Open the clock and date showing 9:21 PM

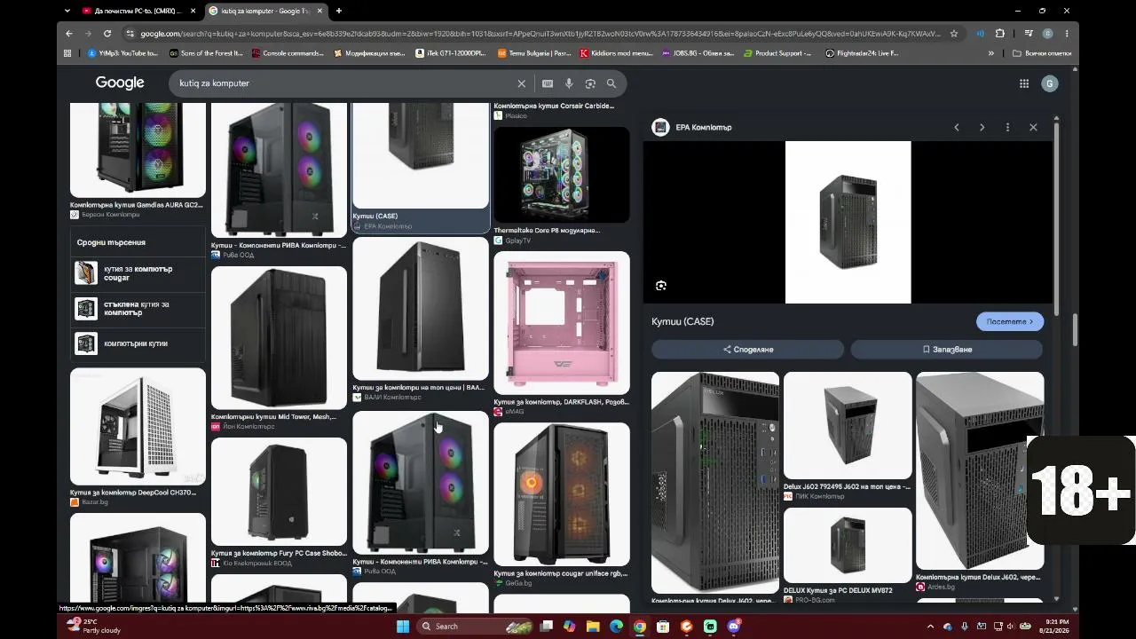(1057, 627)
